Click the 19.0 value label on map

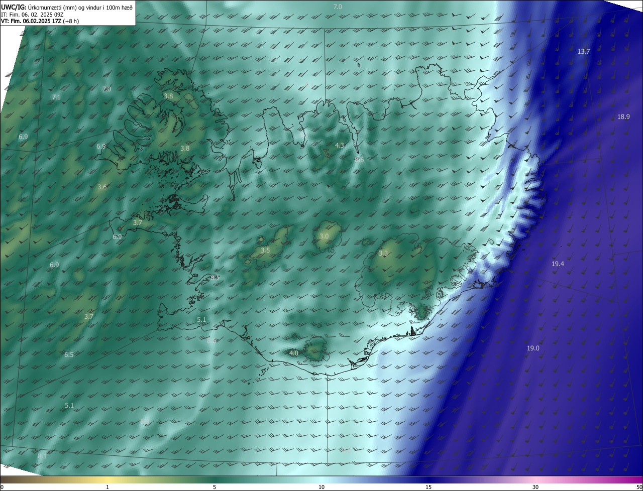click(x=533, y=348)
